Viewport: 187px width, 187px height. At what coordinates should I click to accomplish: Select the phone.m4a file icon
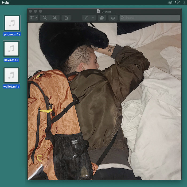12,23
